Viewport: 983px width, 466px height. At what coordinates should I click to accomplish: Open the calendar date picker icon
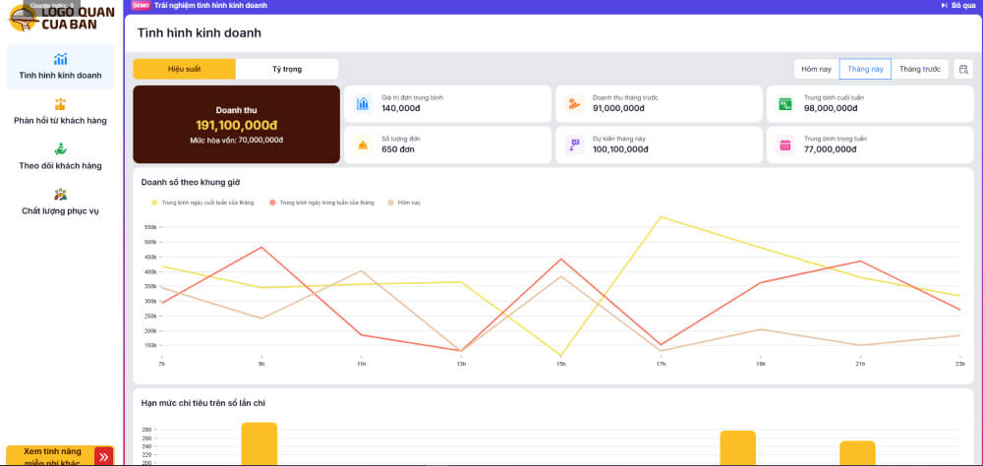(x=962, y=69)
